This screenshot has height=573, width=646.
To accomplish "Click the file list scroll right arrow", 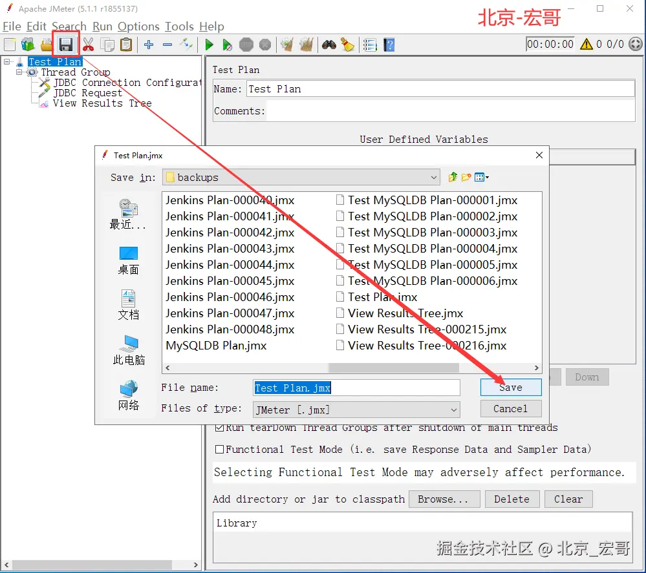I will [x=537, y=368].
